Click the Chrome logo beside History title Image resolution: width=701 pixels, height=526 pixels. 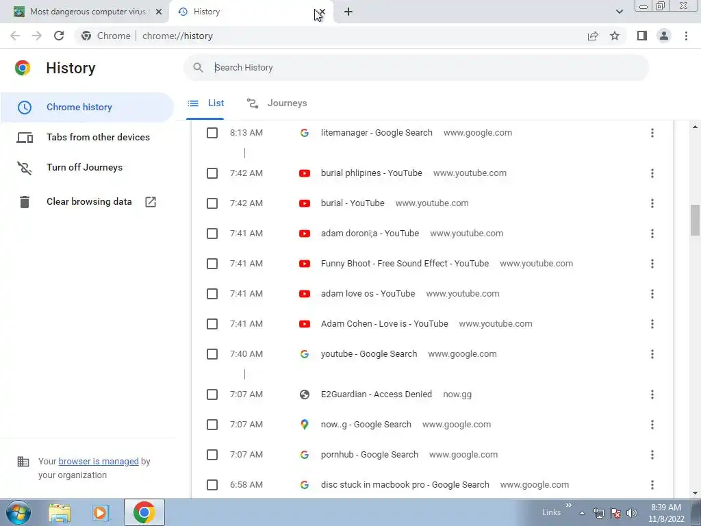point(23,68)
